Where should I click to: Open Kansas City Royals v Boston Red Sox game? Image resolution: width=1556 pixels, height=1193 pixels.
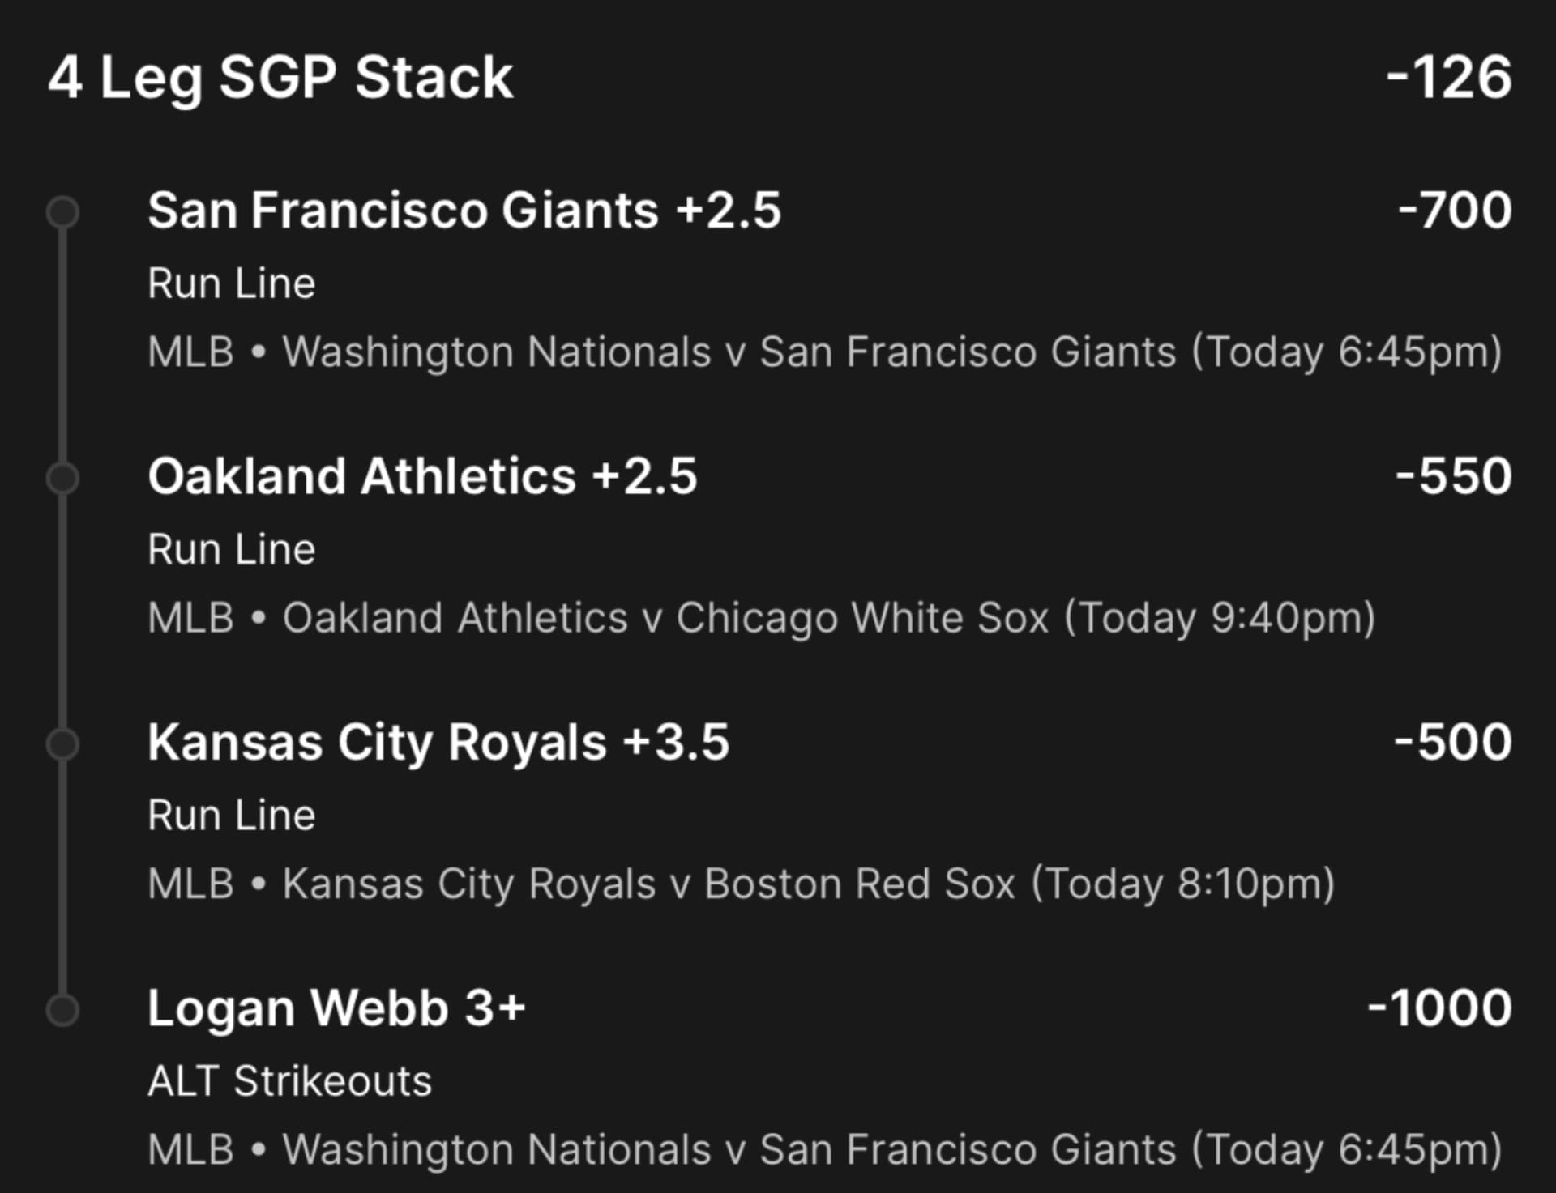coord(808,884)
